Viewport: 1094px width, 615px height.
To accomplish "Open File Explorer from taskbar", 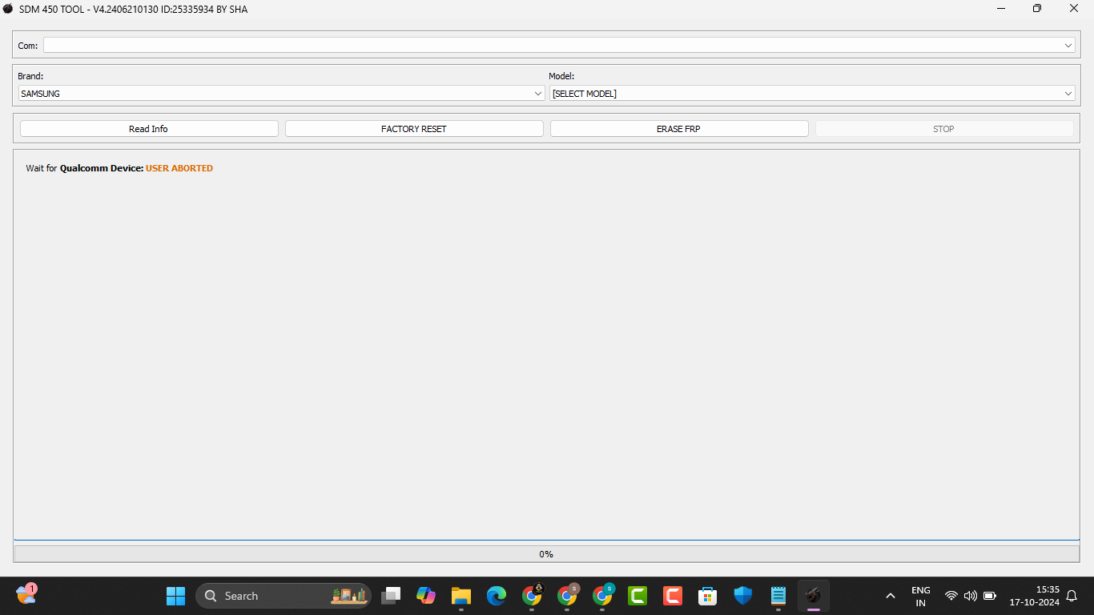I will (x=461, y=596).
